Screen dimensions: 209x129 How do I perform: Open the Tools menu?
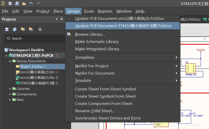click(88, 11)
